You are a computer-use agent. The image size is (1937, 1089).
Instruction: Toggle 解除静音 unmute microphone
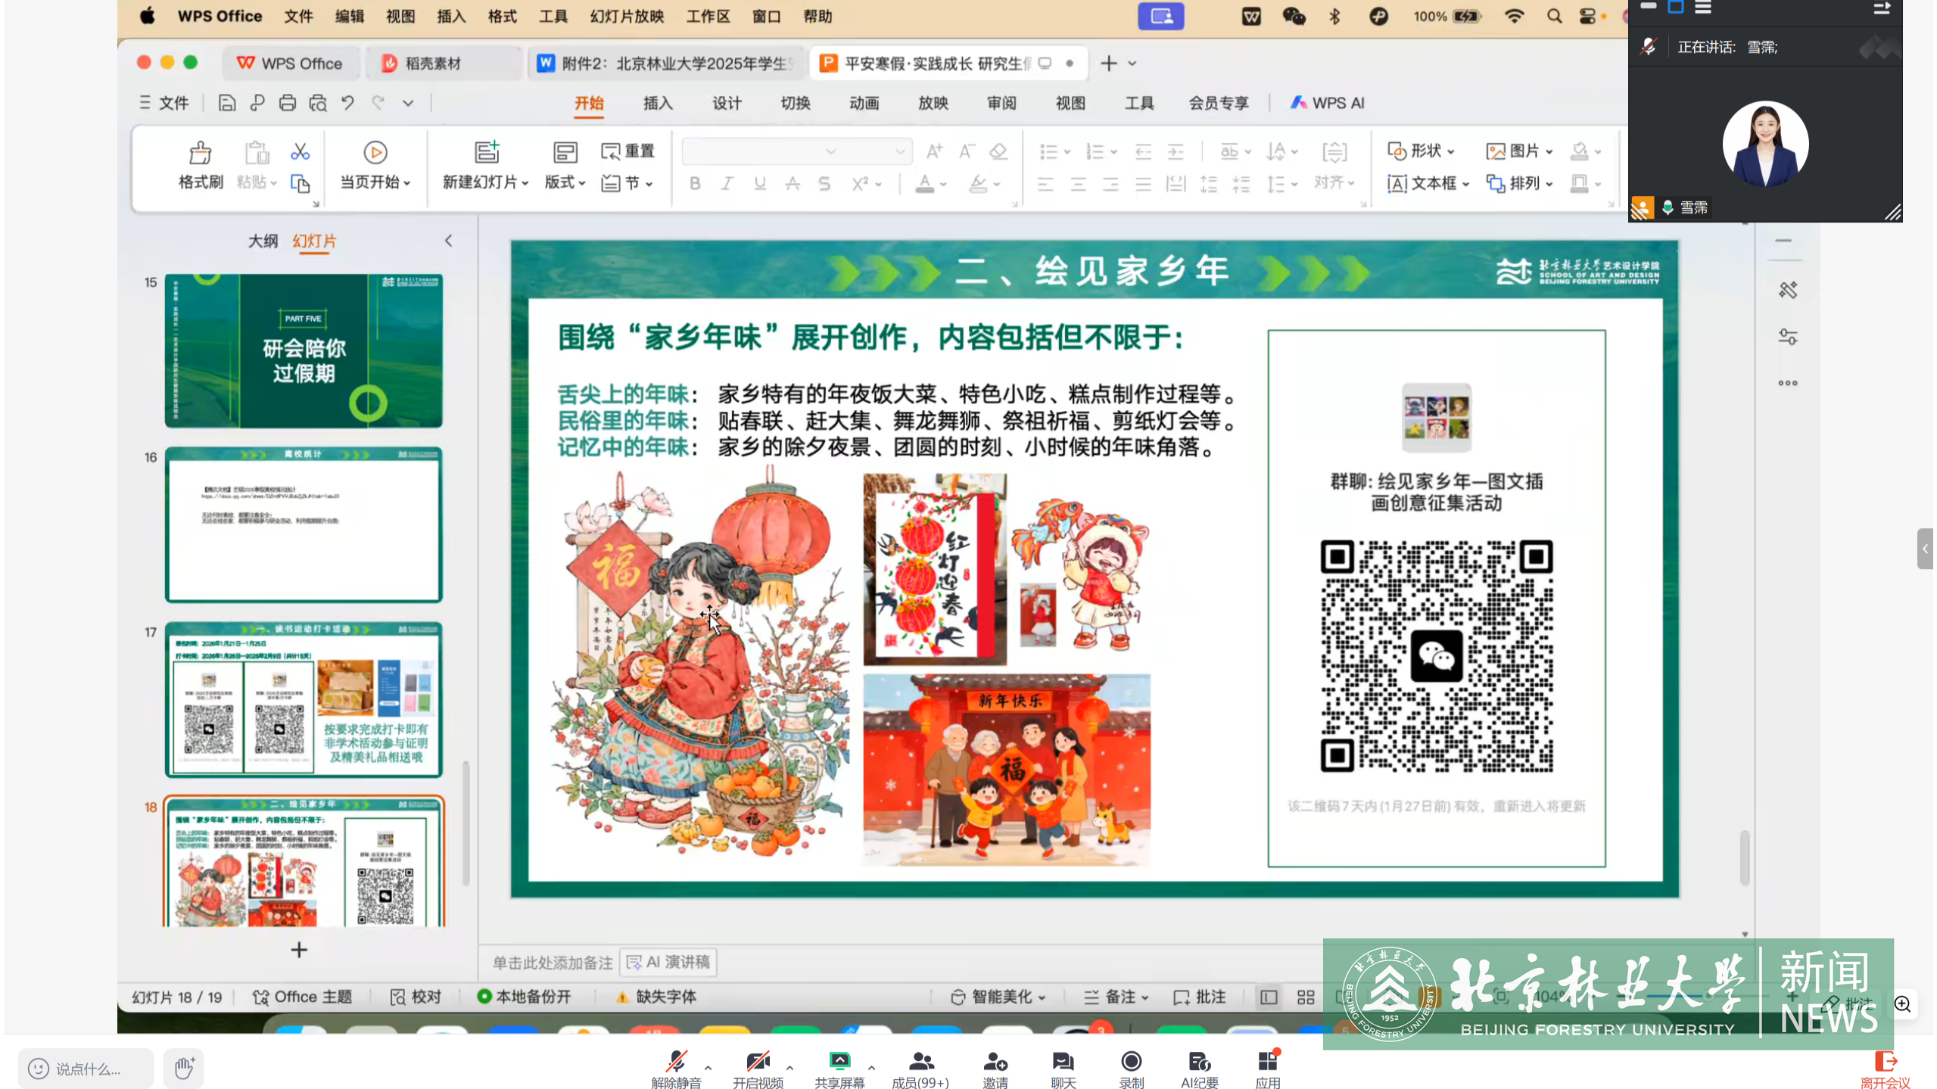(676, 1069)
